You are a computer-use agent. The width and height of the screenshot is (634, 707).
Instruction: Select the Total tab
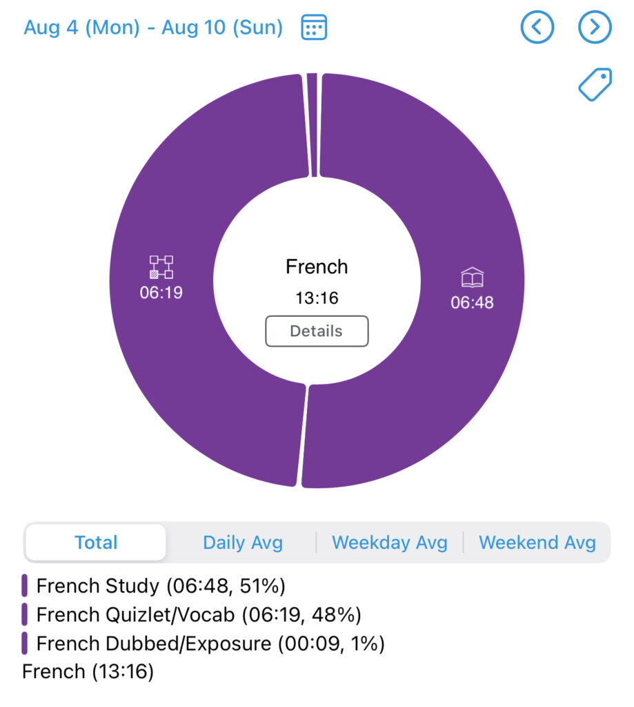click(96, 543)
